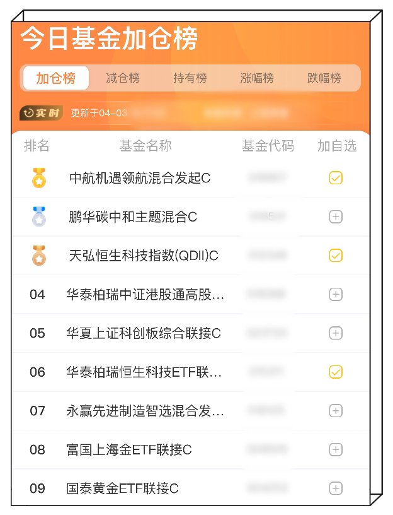
Task: Add 鹏华碳中和主题混合C to watchlist
Action: 336,216
